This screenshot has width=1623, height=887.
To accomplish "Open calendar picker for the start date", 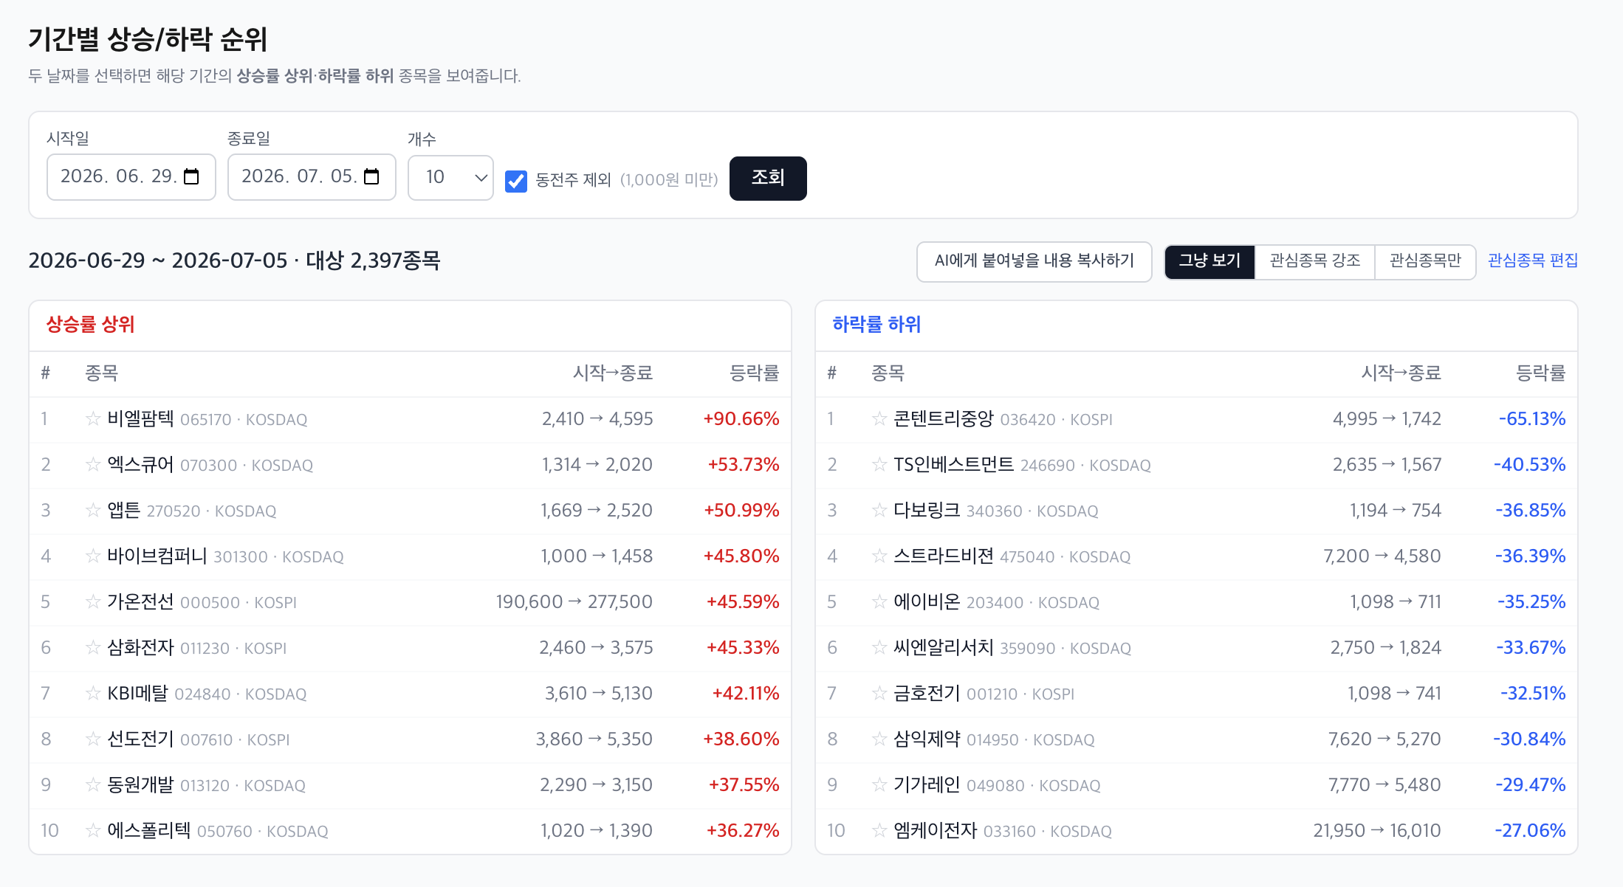I will [191, 177].
